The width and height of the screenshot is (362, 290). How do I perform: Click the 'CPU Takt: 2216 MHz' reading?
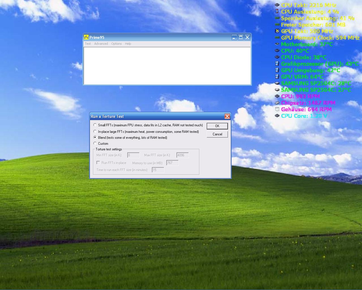pos(309,5)
